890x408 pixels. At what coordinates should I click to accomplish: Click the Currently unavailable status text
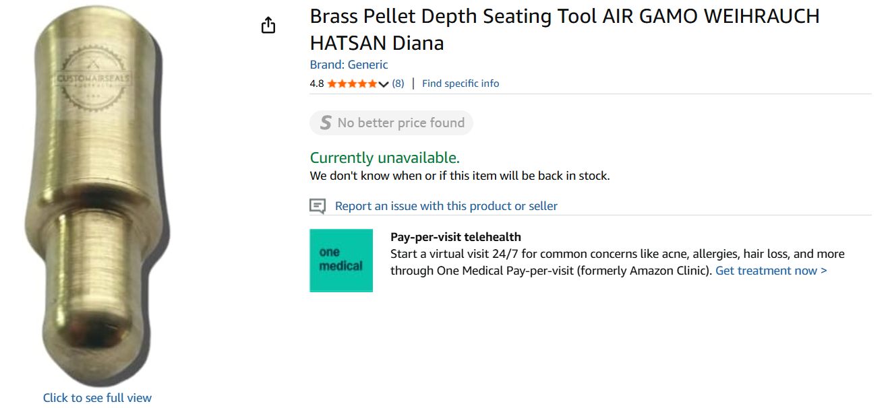tap(385, 158)
